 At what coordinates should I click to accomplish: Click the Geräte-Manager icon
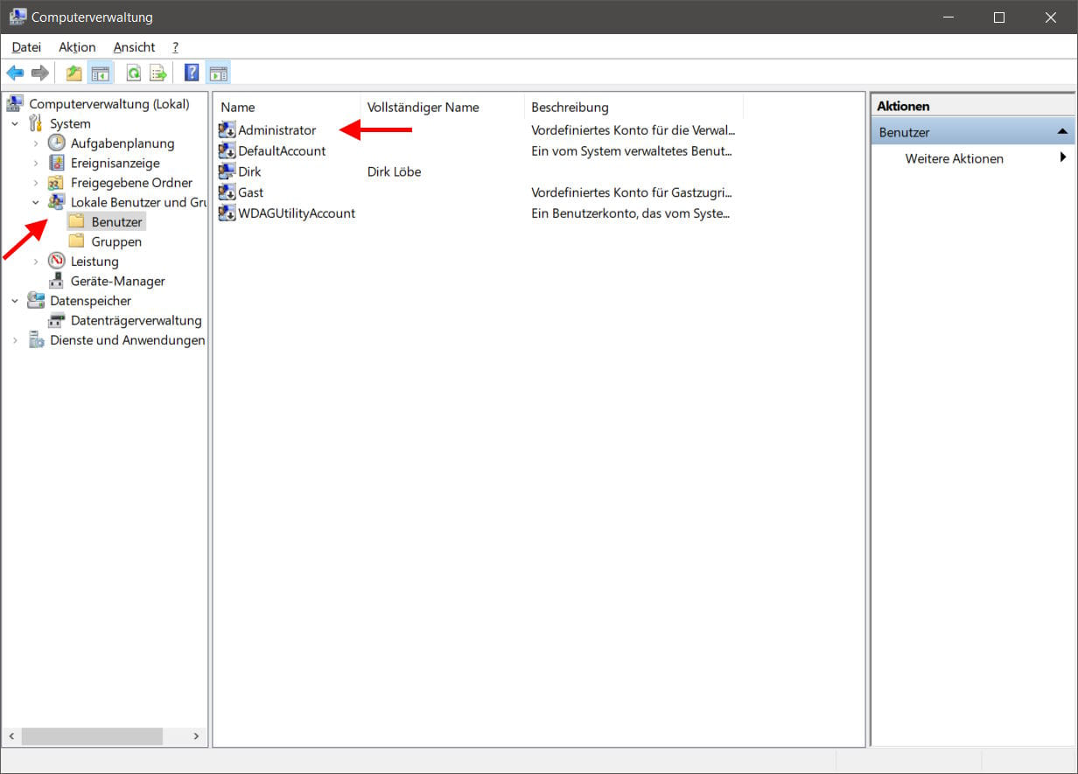tap(57, 281)
